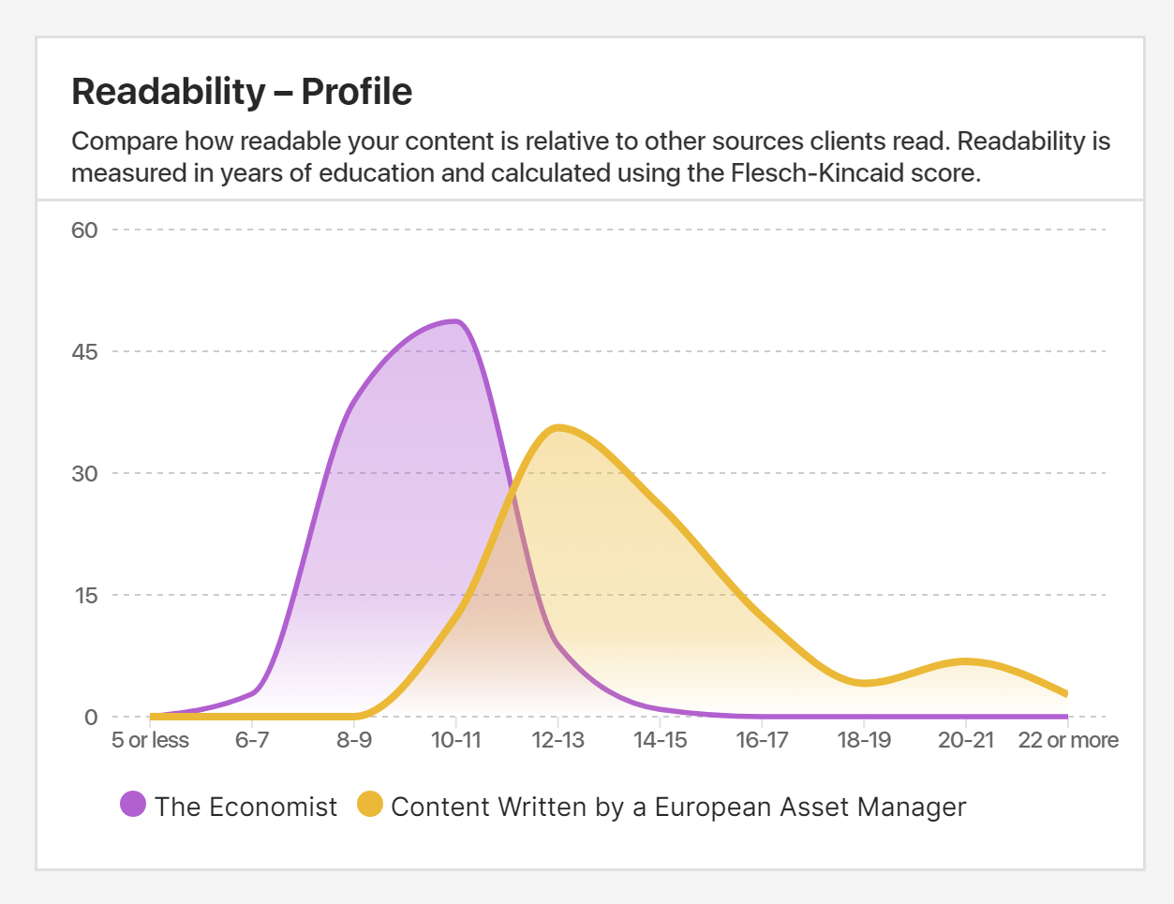Click the 'Readability – Profile' heading
This screenshot has width=1174, height=904.
[242, 92]
